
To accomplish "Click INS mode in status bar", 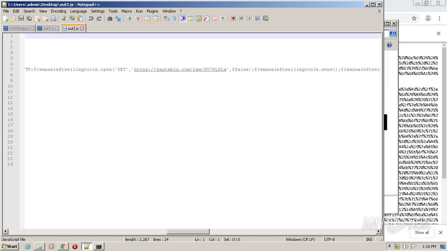I will pyautogui.click(x=369, y=239).
